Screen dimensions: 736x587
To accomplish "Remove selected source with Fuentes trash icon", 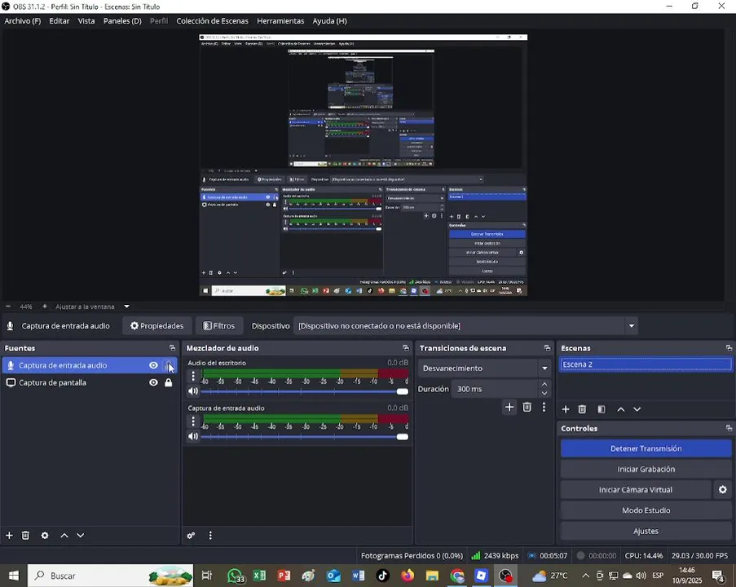I will (x=25, y=535).
